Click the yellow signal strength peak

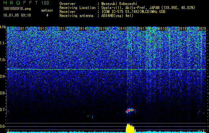[130, 128]
